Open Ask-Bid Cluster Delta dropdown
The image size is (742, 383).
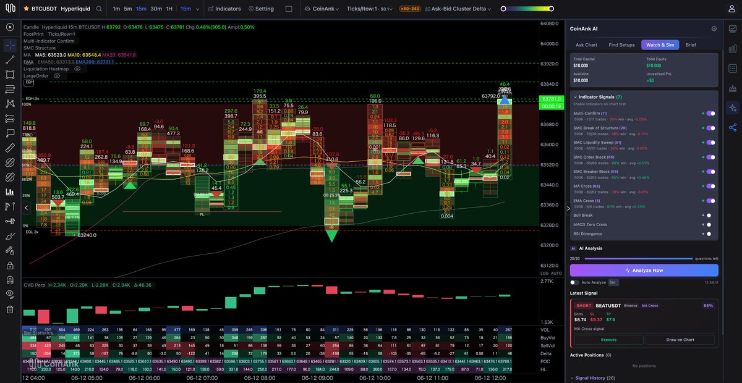(x=458, y=9)
